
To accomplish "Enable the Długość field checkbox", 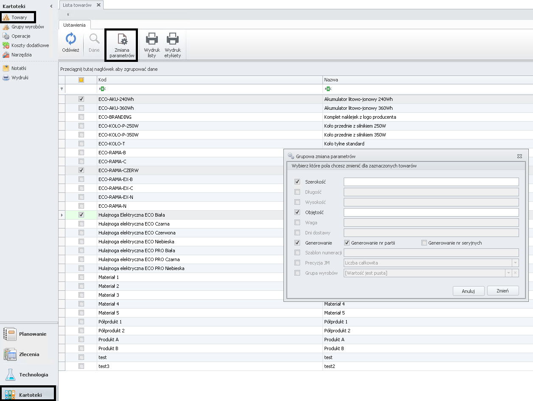I will coord(297,192).
